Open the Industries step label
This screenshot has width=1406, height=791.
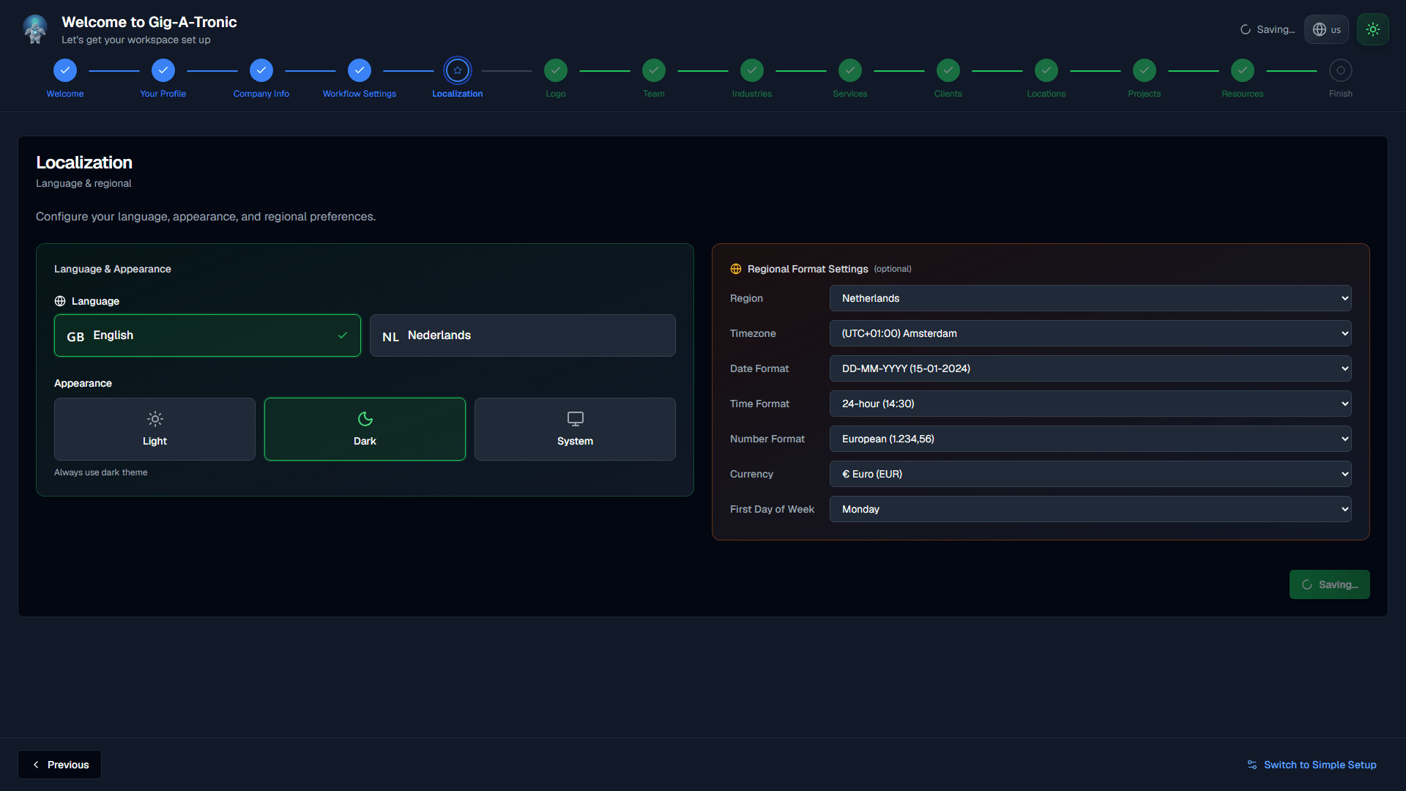click(x=752, y=94)
